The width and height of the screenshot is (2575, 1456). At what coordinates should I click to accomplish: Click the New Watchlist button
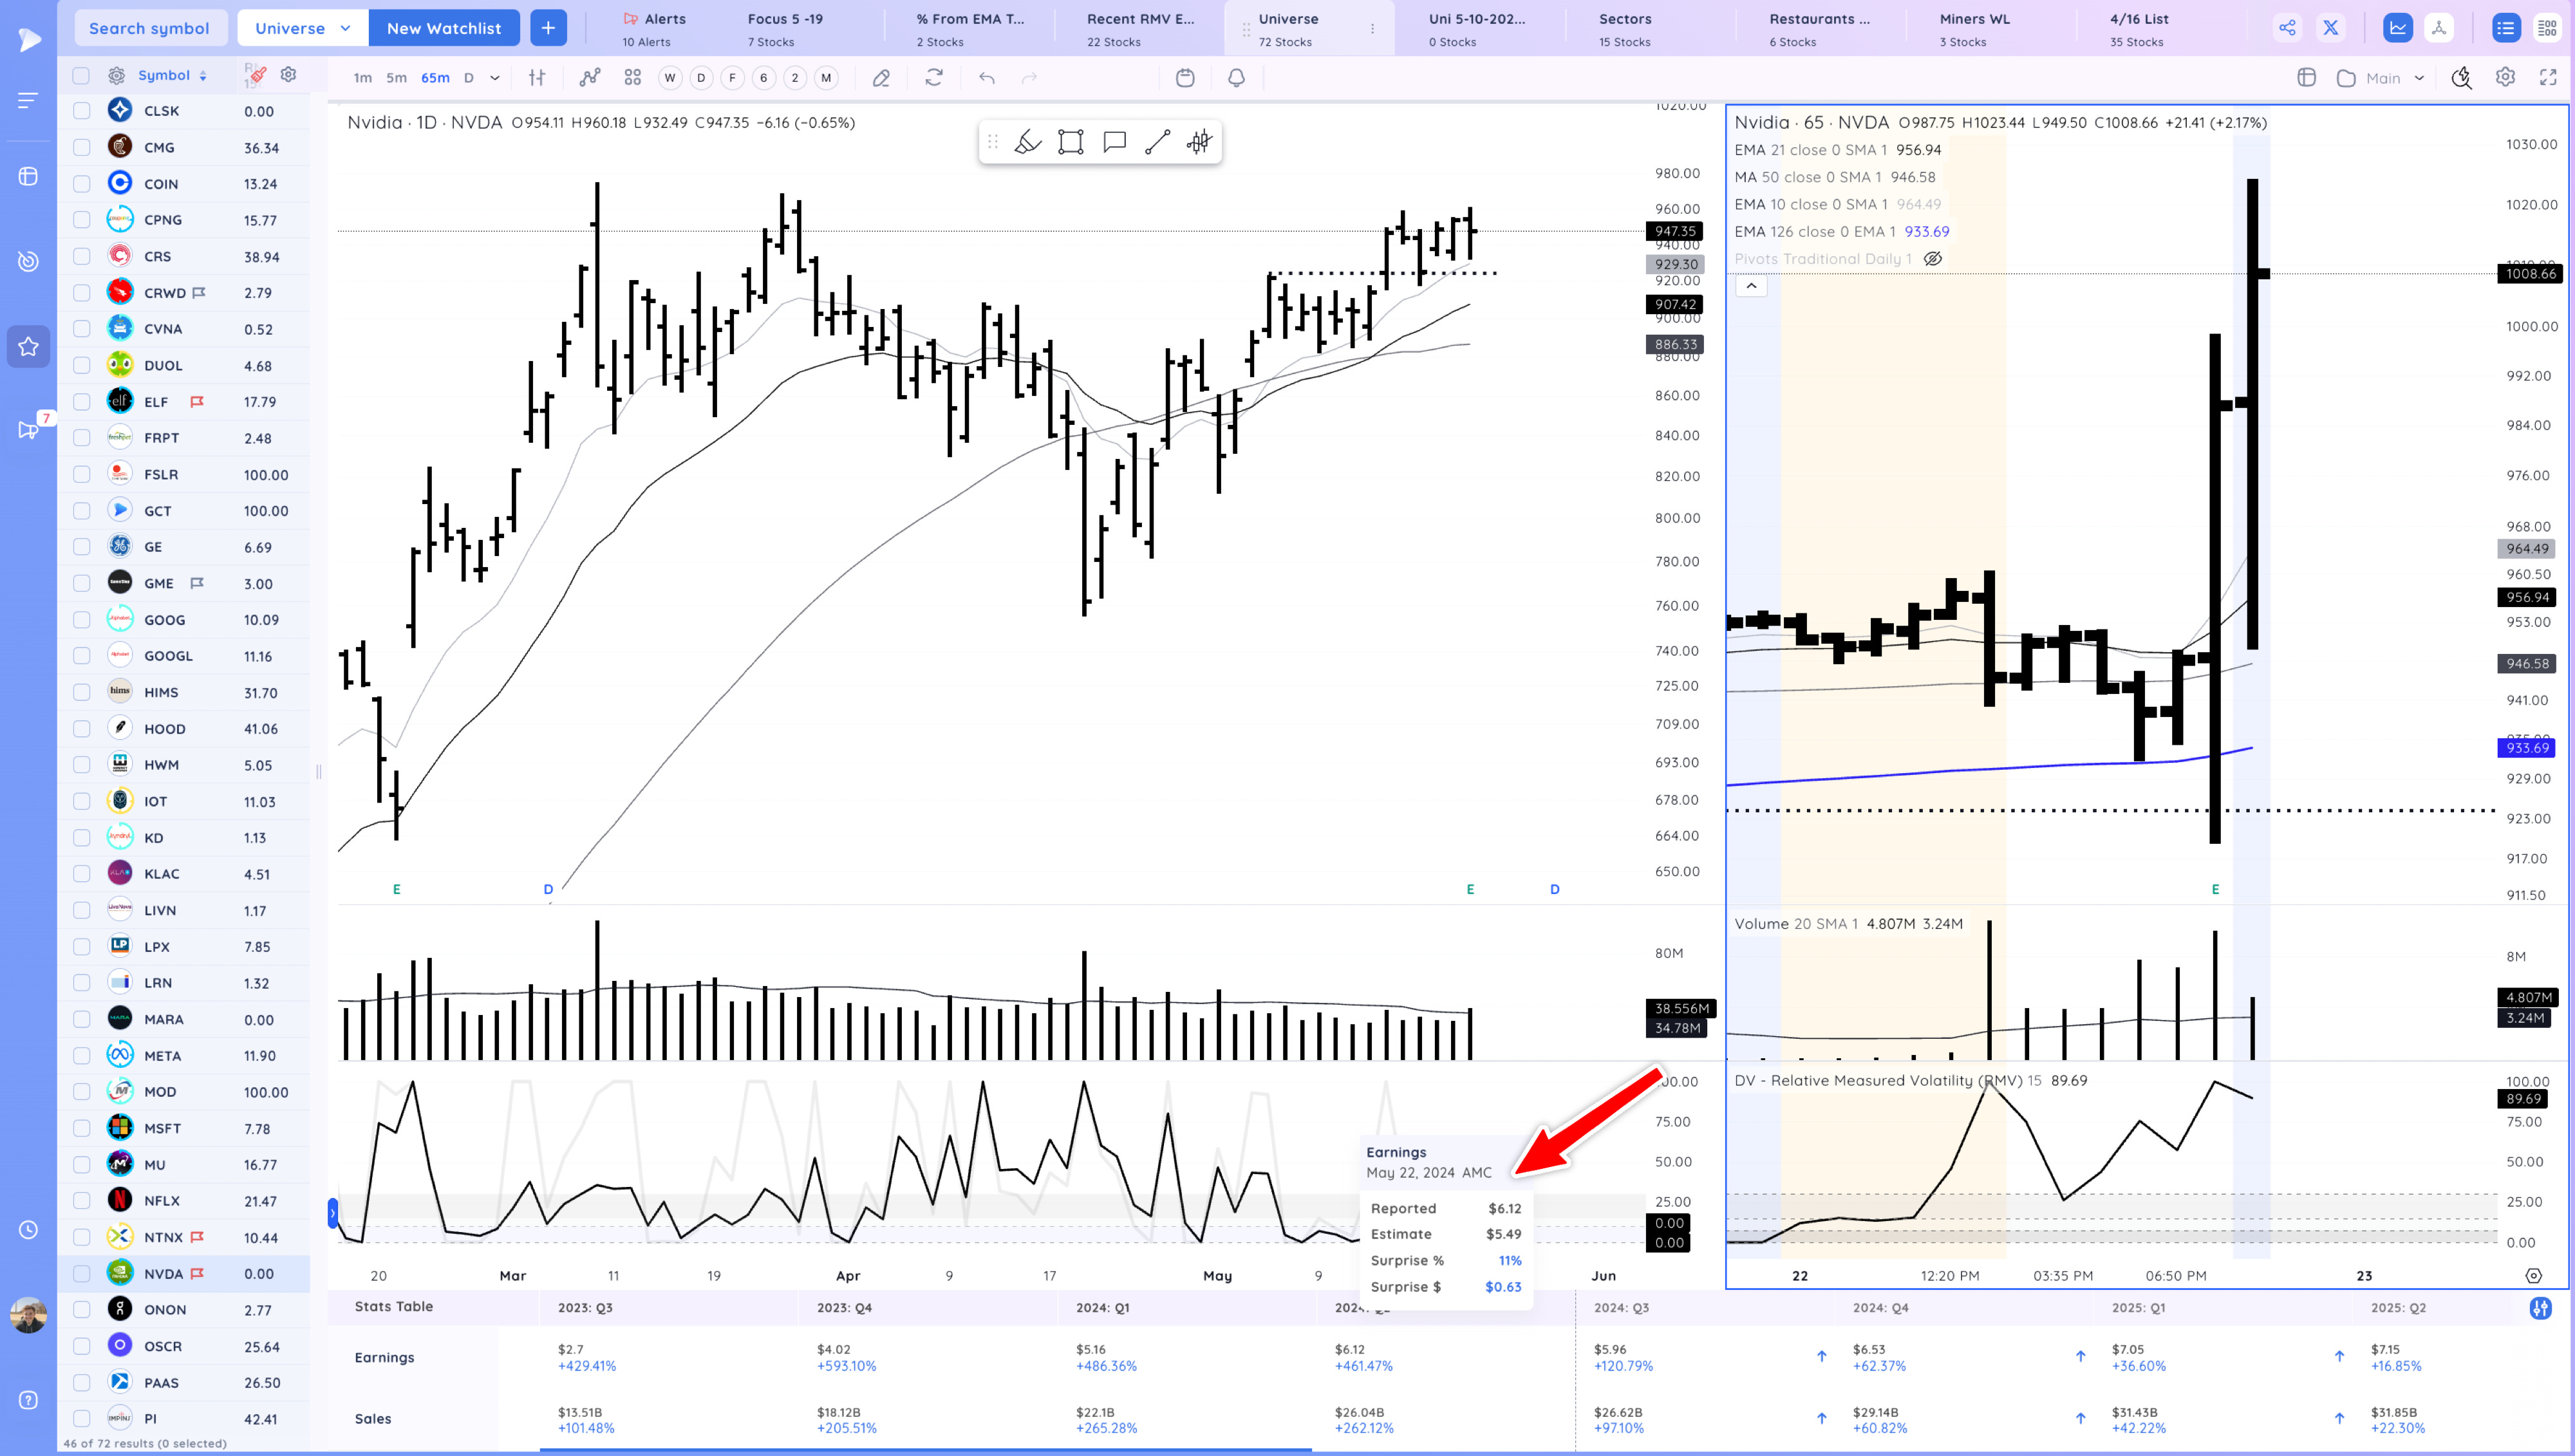click(x=444, y=28)
